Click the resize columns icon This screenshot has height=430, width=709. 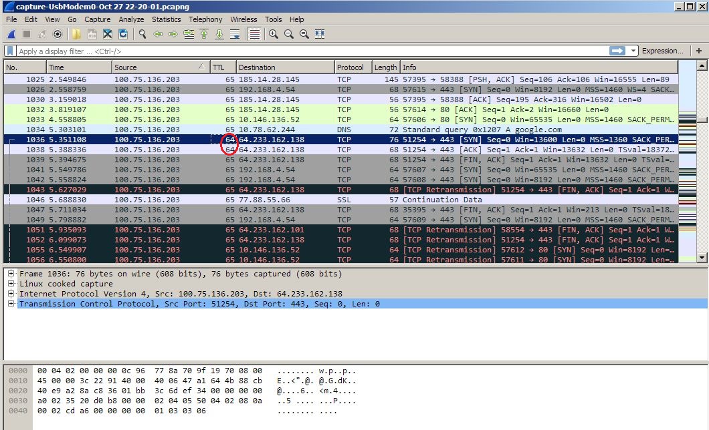pos(320,34)
